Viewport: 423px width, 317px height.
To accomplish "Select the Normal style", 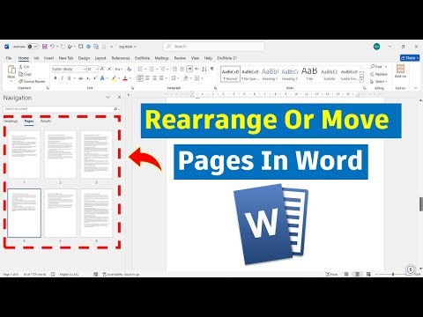I will (230, 74).
